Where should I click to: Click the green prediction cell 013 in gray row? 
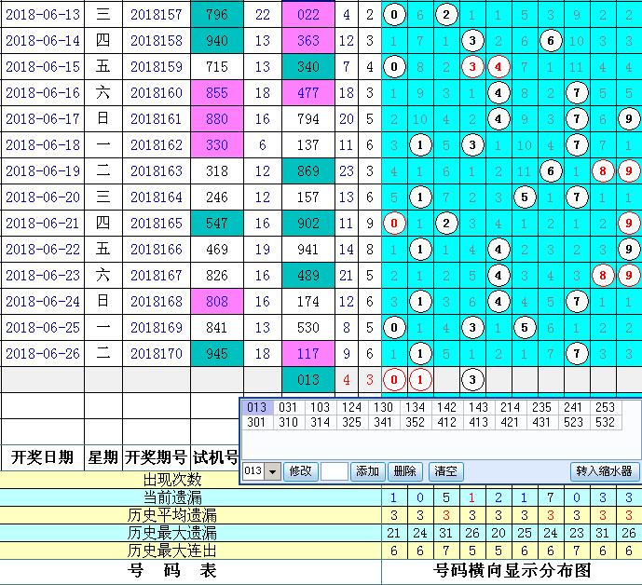point(308,379)
